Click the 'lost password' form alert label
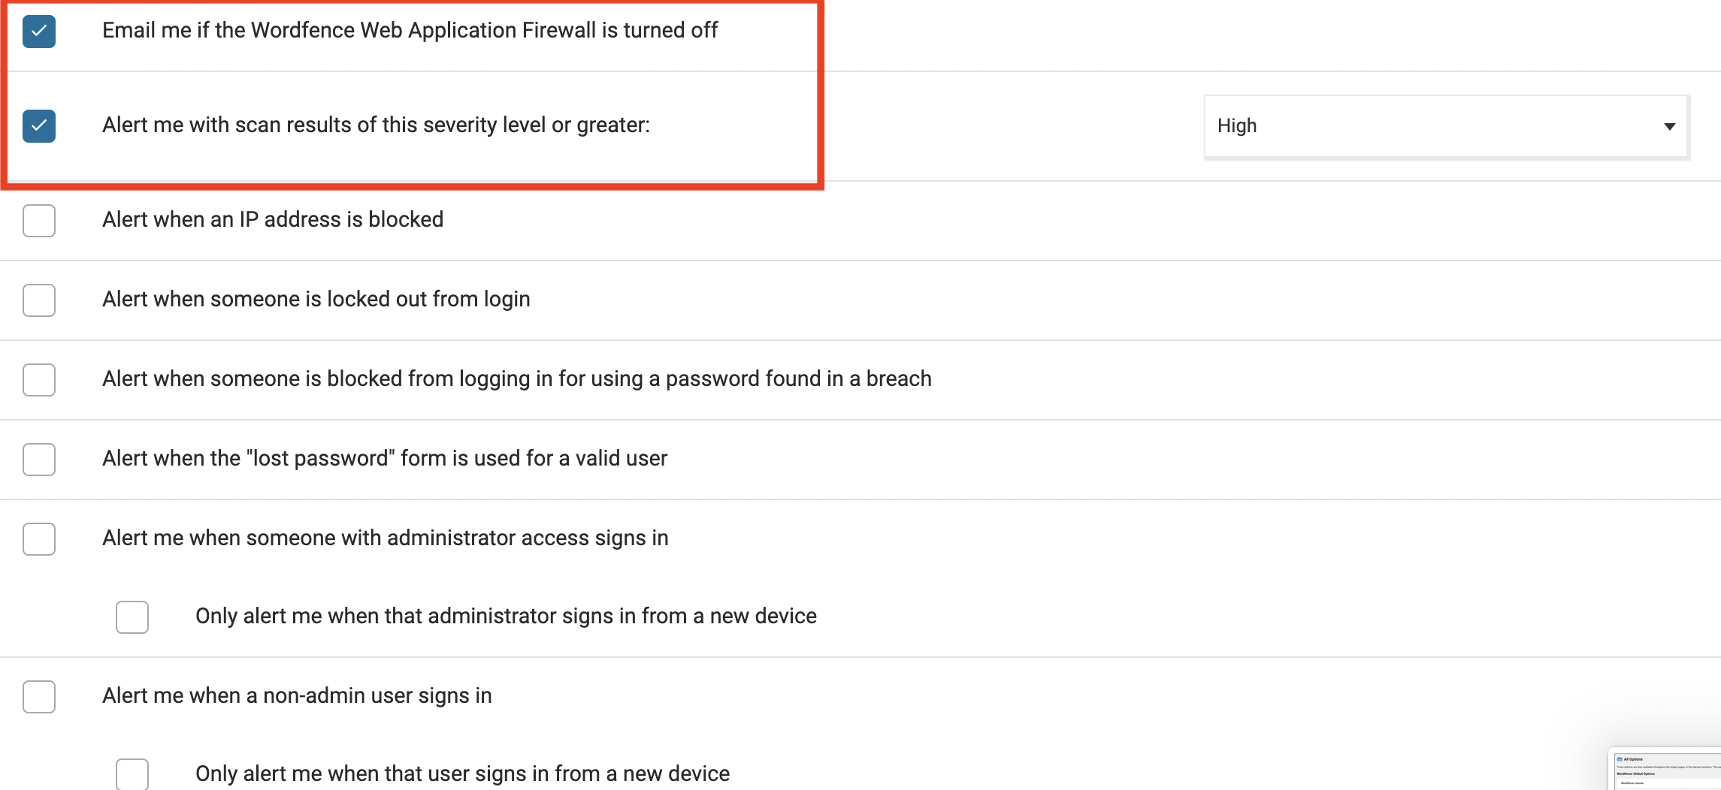The height and width of the screenshot is (790, 1721). pos(384,458)
